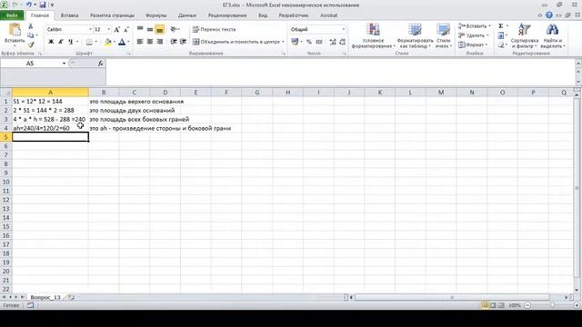Click the Format Painter brush icon
Viewport: 582px width, 327px height.
click(30, 45)
